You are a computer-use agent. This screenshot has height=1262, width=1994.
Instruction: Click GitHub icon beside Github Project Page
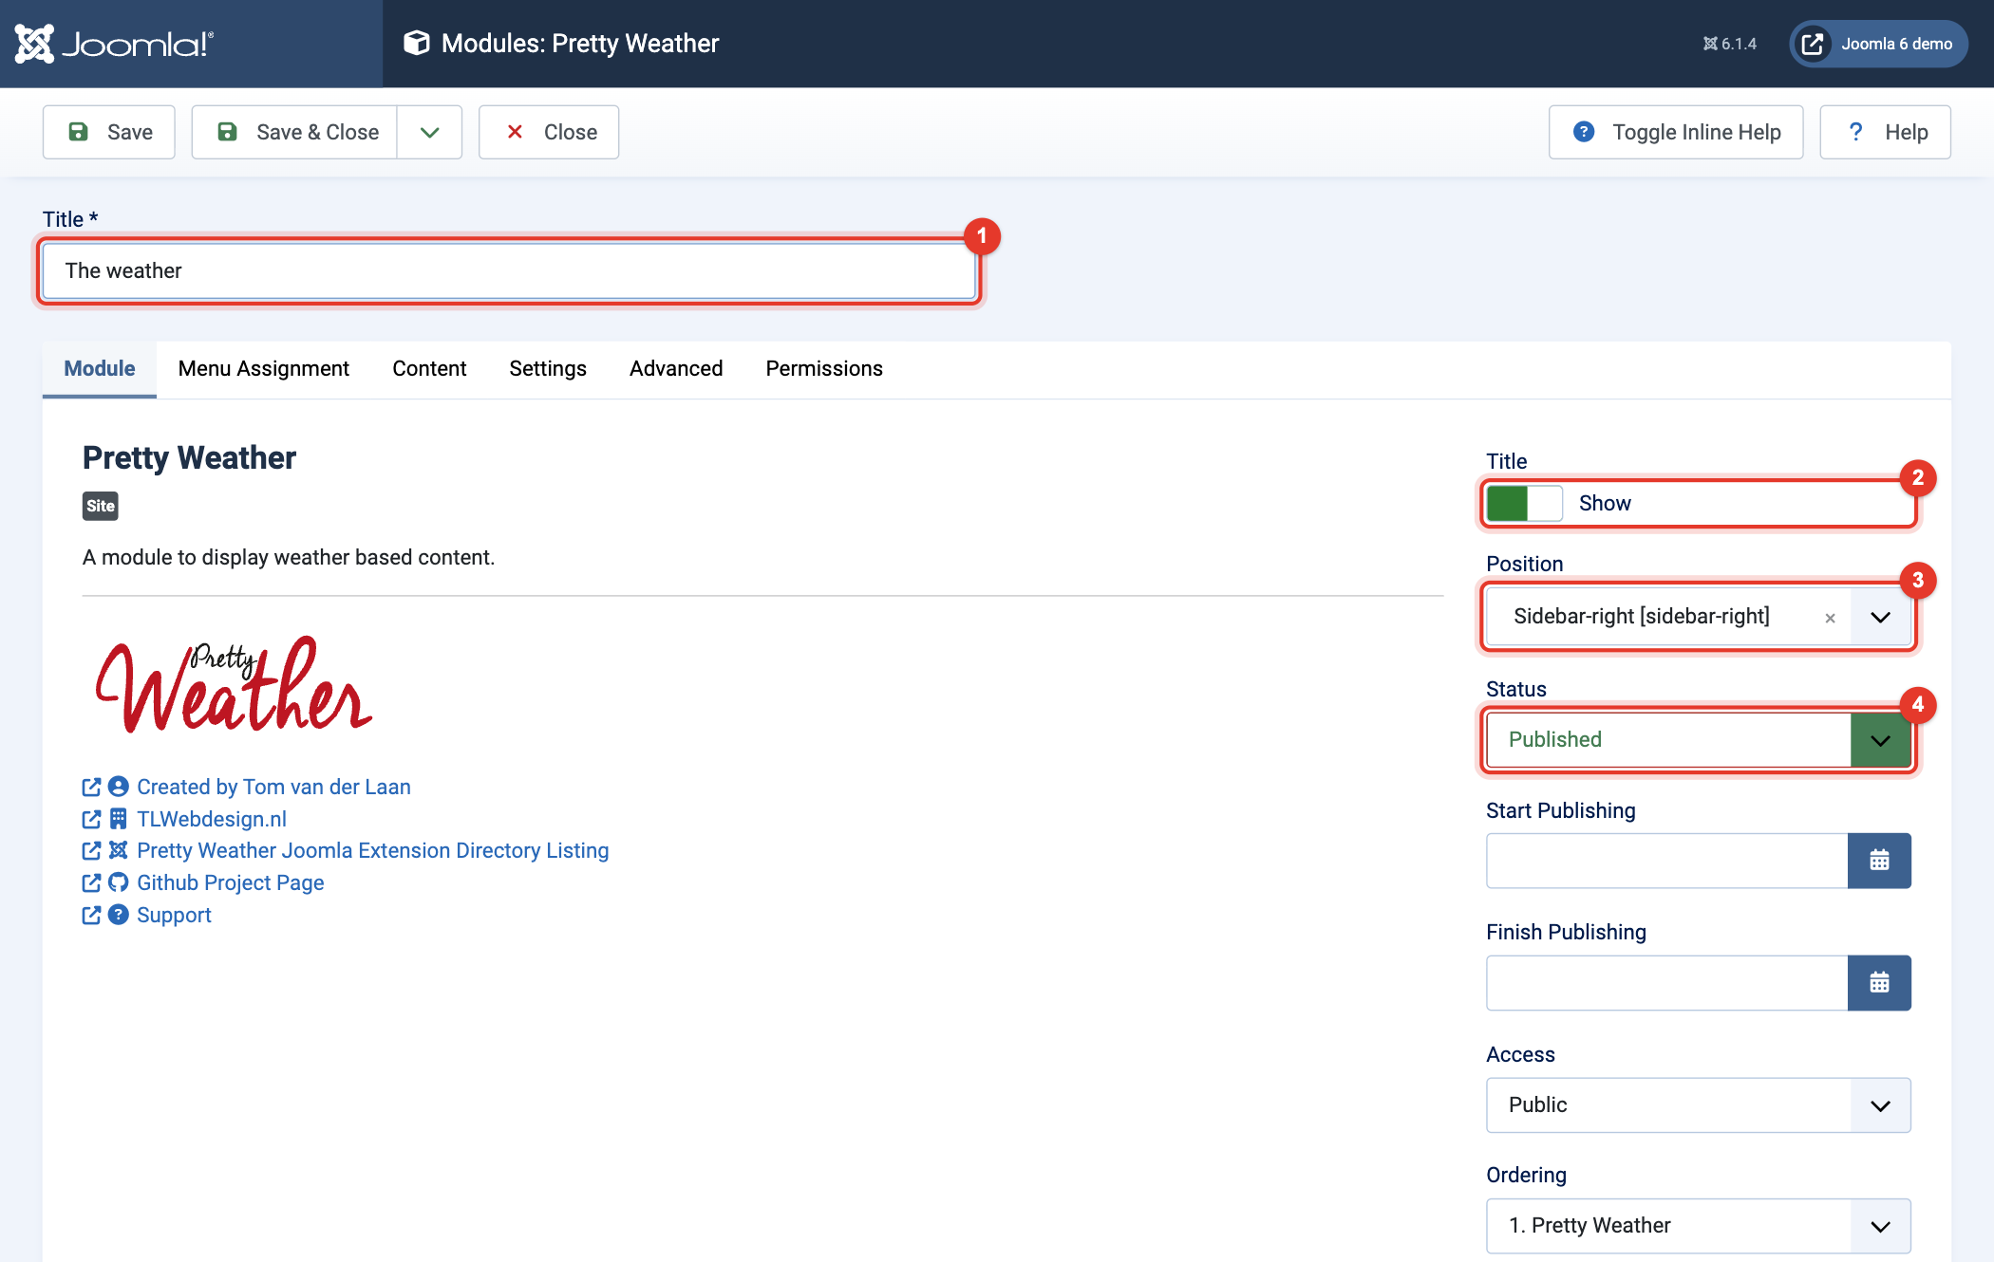(118, 882)
